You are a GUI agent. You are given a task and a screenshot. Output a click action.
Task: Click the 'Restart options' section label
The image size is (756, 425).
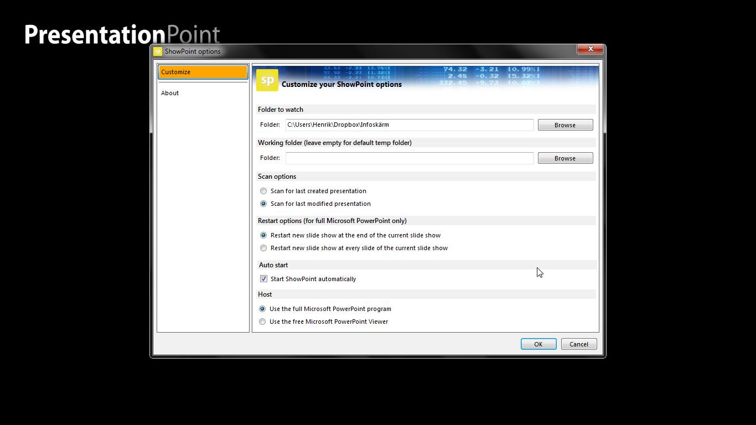coord(332,221)
